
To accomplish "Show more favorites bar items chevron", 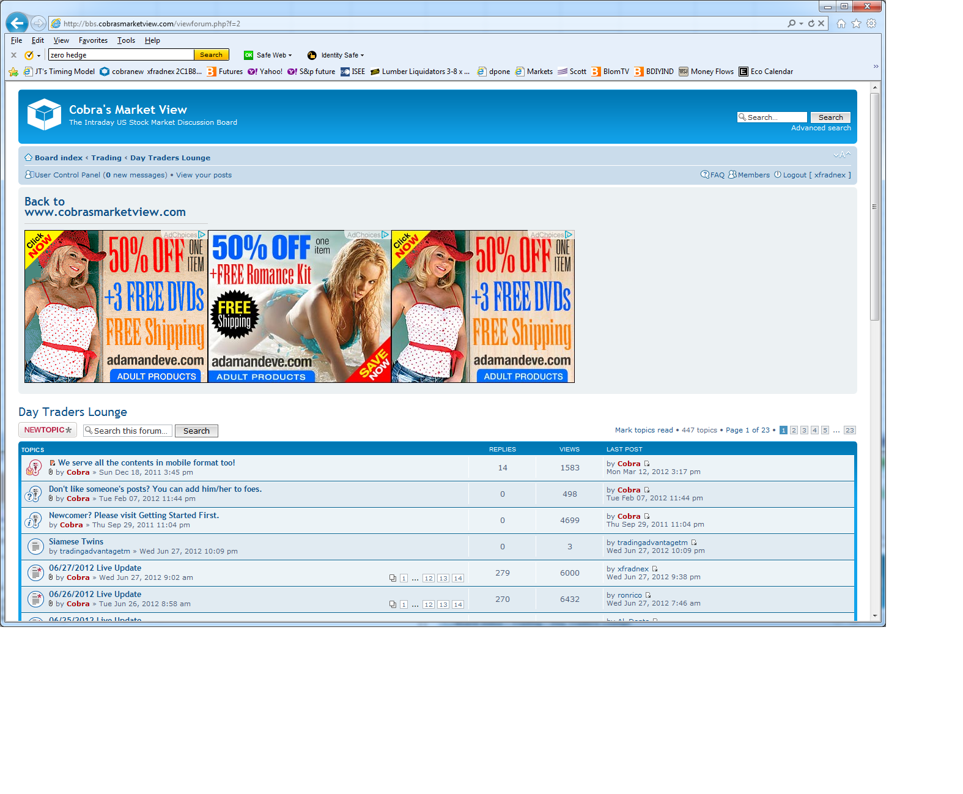I will [x=876, y=66].
